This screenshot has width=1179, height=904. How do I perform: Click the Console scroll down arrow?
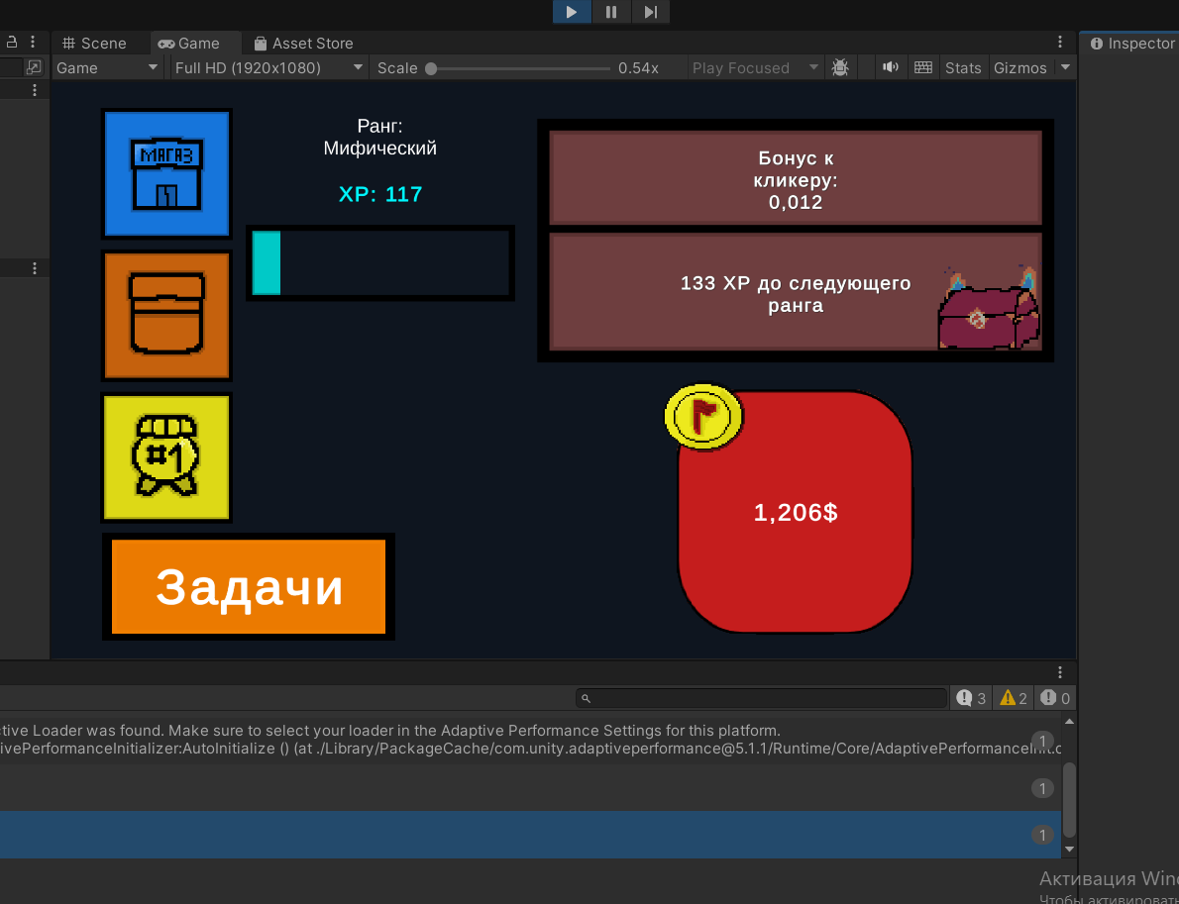click(x=1069, y=850)
